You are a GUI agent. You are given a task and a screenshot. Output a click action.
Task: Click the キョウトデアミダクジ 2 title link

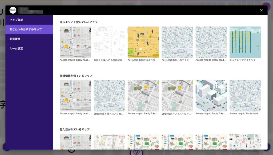point(242,60)
